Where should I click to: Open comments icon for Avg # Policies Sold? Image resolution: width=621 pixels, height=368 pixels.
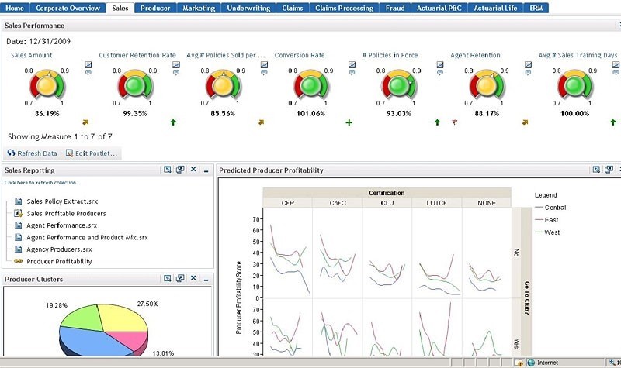coord(264,72)
